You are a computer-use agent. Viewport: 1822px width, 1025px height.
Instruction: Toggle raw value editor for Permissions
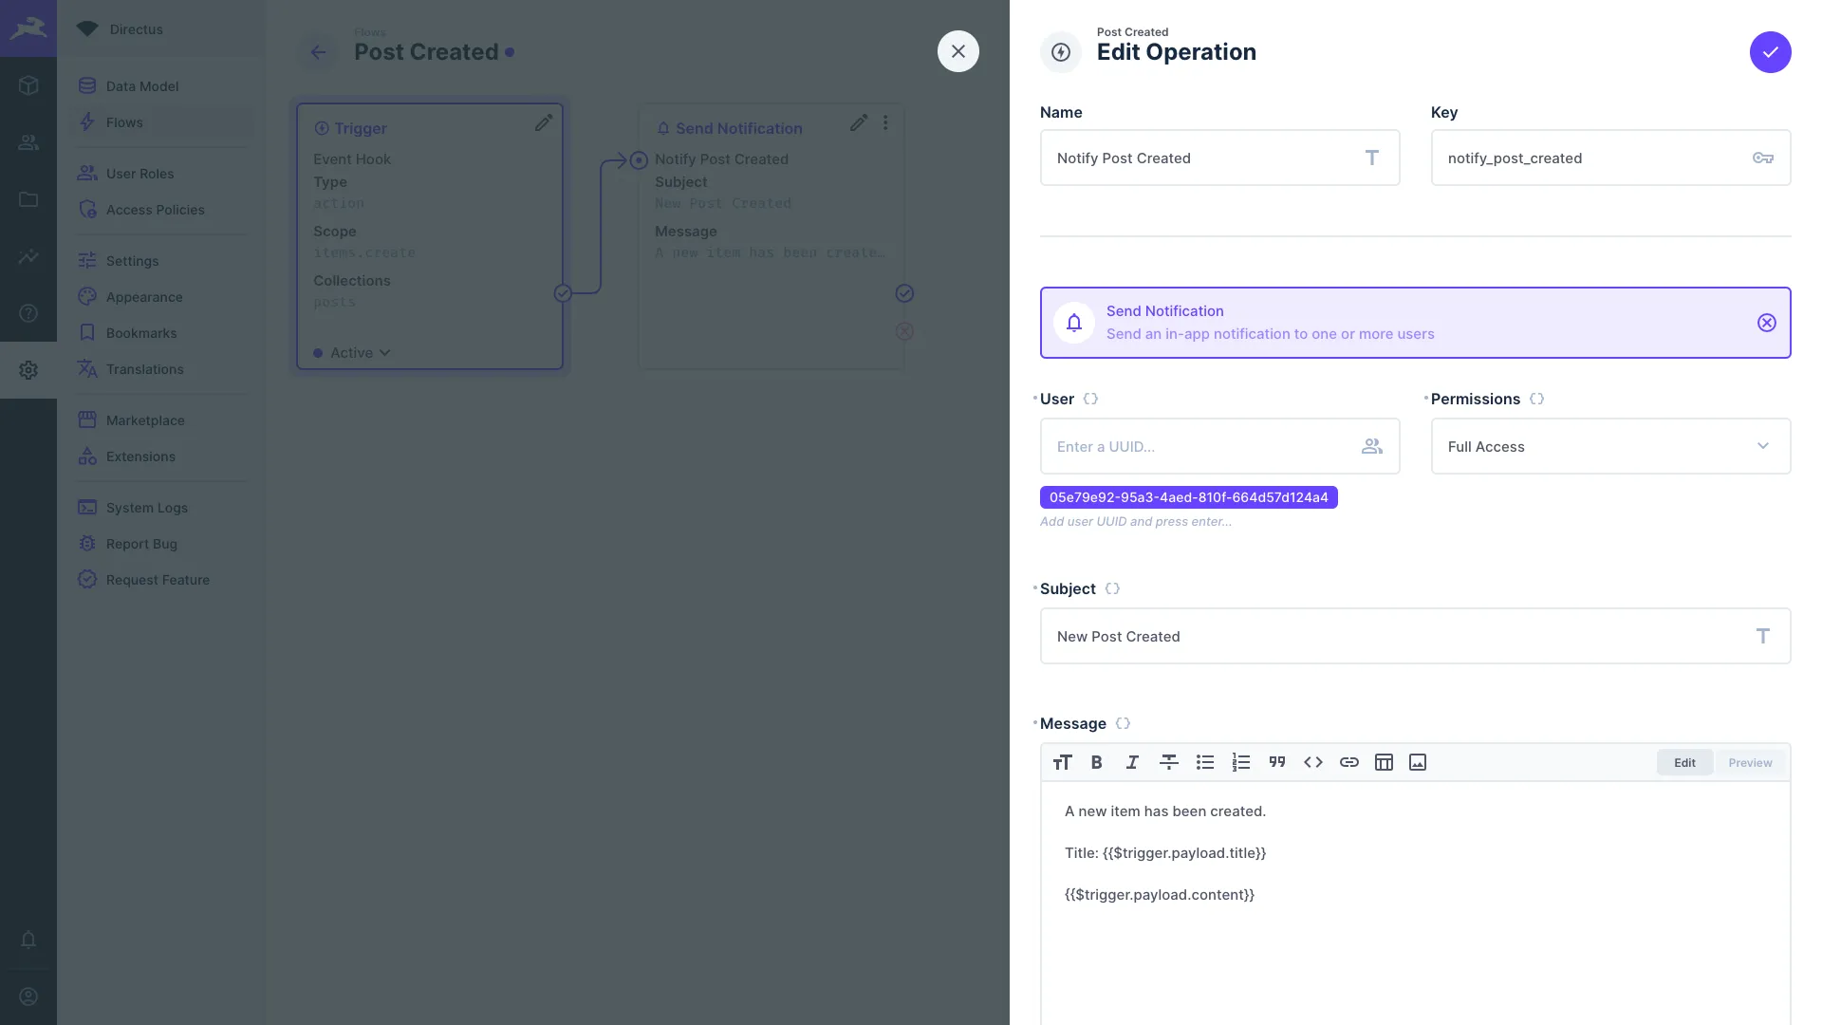(1536, 400)
